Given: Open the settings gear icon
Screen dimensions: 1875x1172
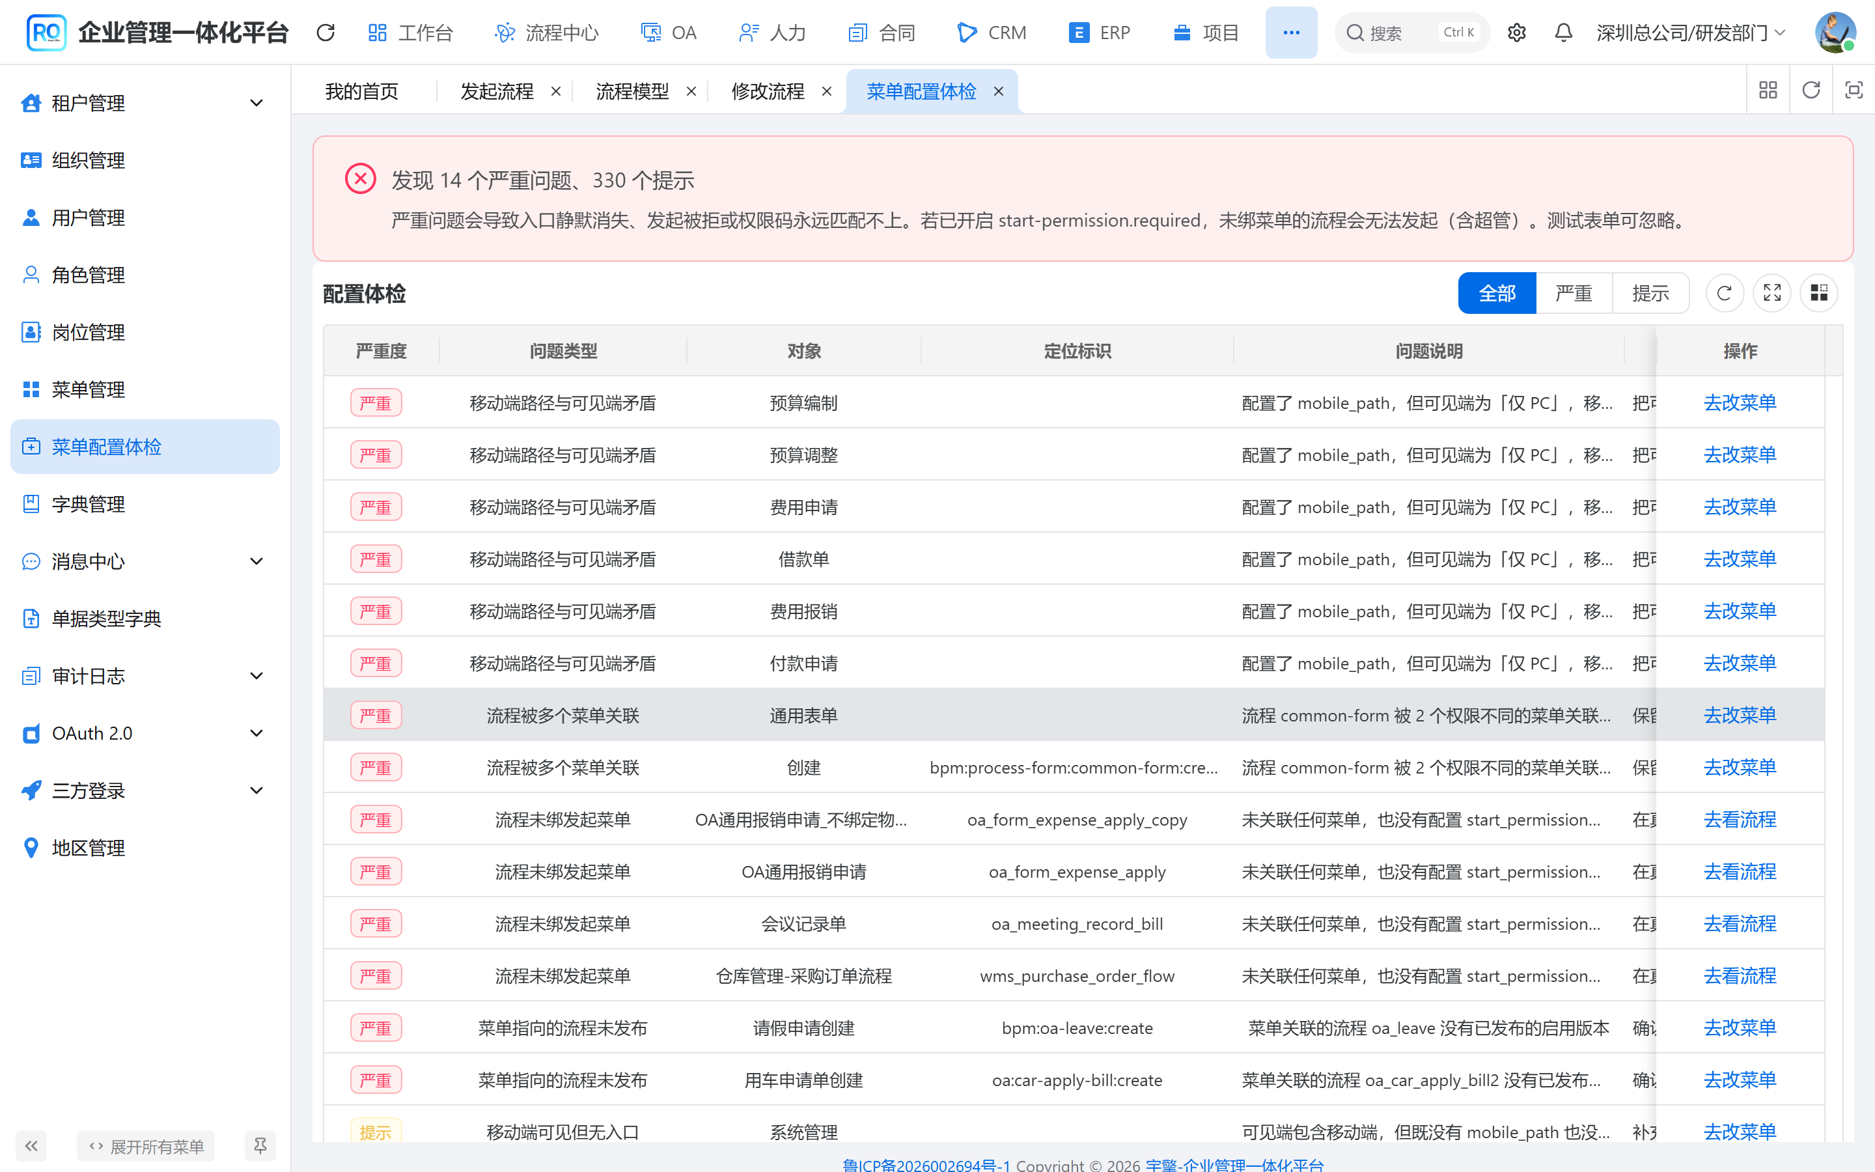Looking at the screenshot, I should [x=1516, y=33].
